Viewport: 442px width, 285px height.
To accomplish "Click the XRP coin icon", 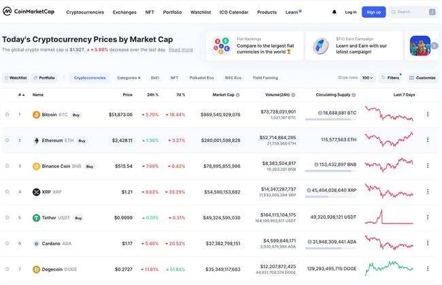I will coord(36,192).
